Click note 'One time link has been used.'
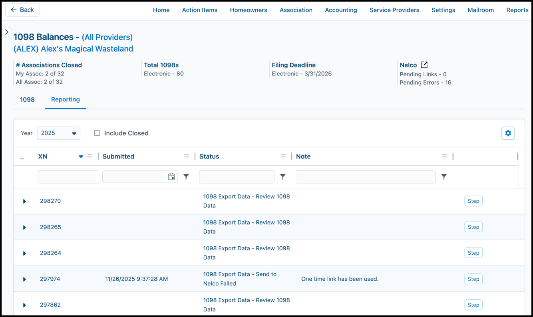 pyautogui.click(x=340, y=279)
